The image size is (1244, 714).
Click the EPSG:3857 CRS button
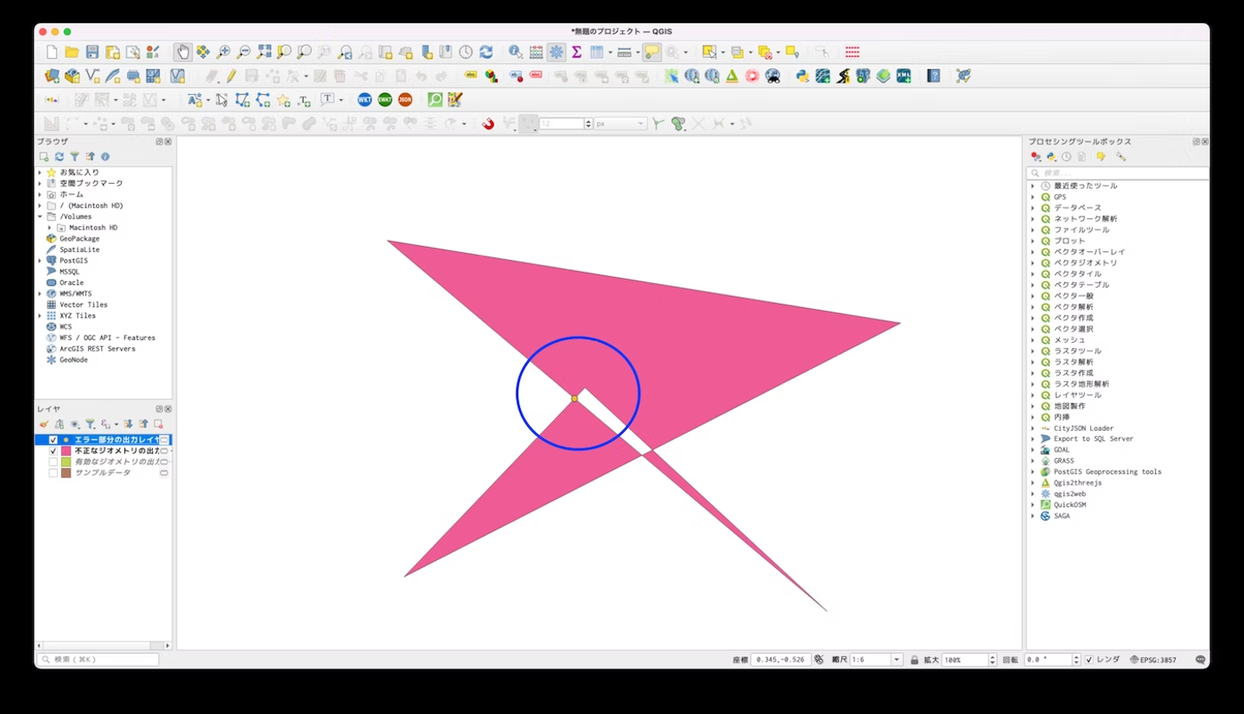click(1152, 660)
